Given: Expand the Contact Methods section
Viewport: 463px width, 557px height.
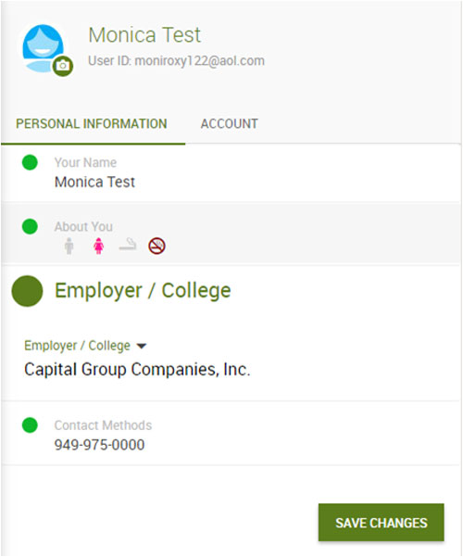Looking at the screenshot, I should pyautogui.click(x=231, y=434).
